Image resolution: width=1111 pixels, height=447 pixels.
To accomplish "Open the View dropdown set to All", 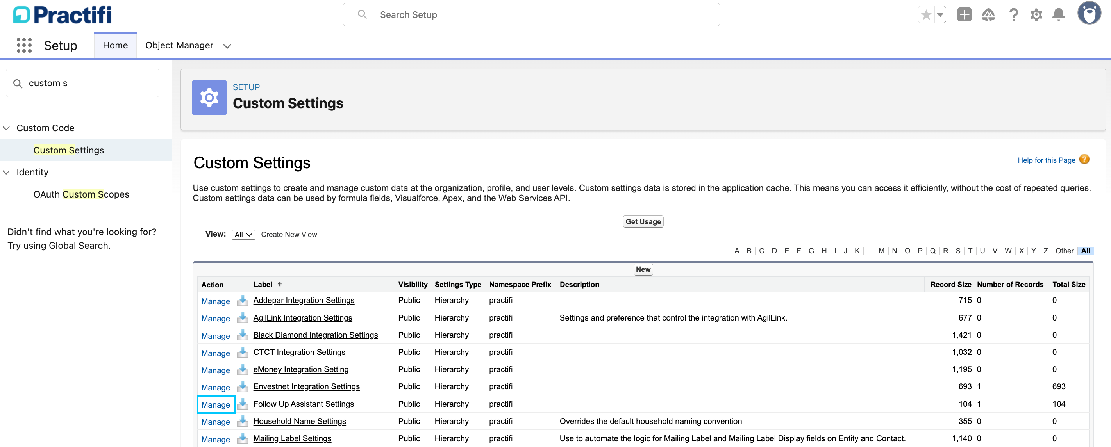I will [243, 235].
